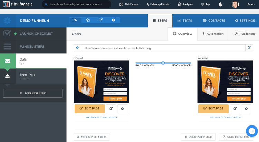259x142 pixels.
Task: Open funnel in new window toolbar icon
Action: [x=100, y=20]
